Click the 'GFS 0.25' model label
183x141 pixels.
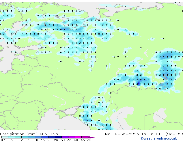tap(49, 134)
